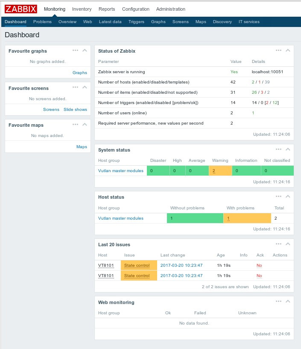Open System status widget options menu
Viewport: 301px width, 349px height.
278,149
